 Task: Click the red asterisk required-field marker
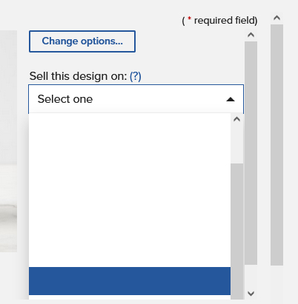(x=190, y=18)
